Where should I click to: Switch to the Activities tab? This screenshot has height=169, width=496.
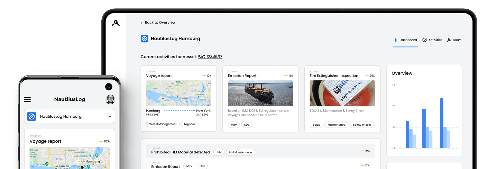coord(432,40)
